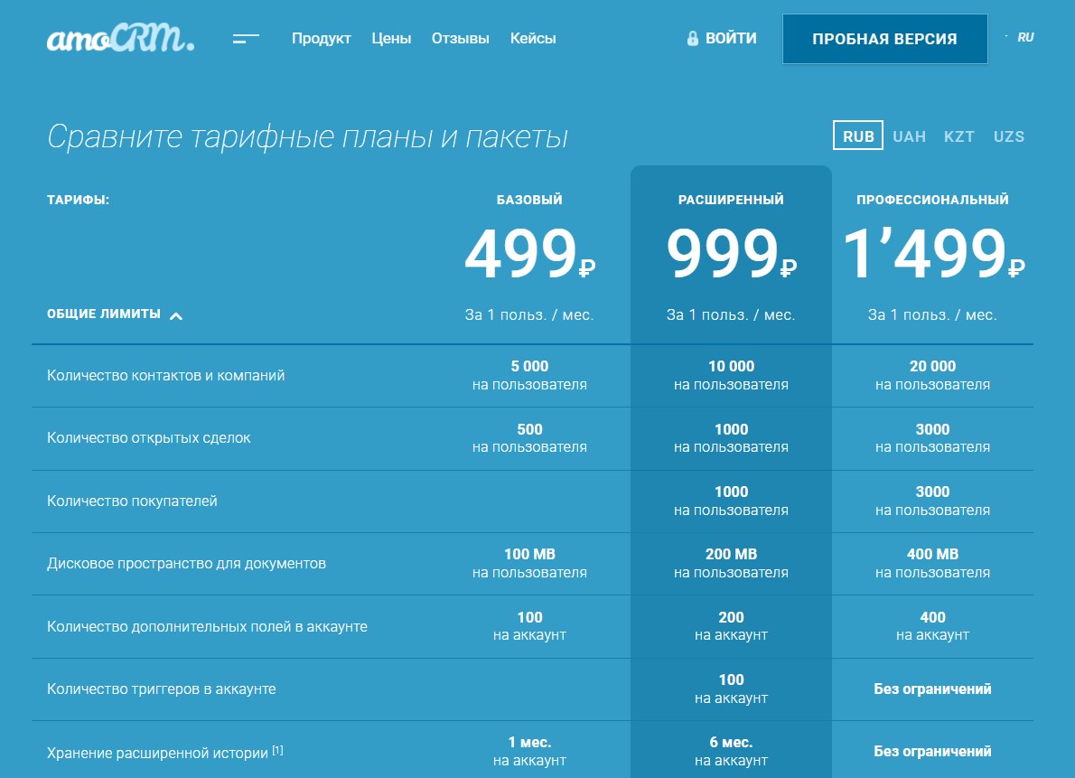
Task: Switch prices to KZT currency
Action: (x=958, y=136)
